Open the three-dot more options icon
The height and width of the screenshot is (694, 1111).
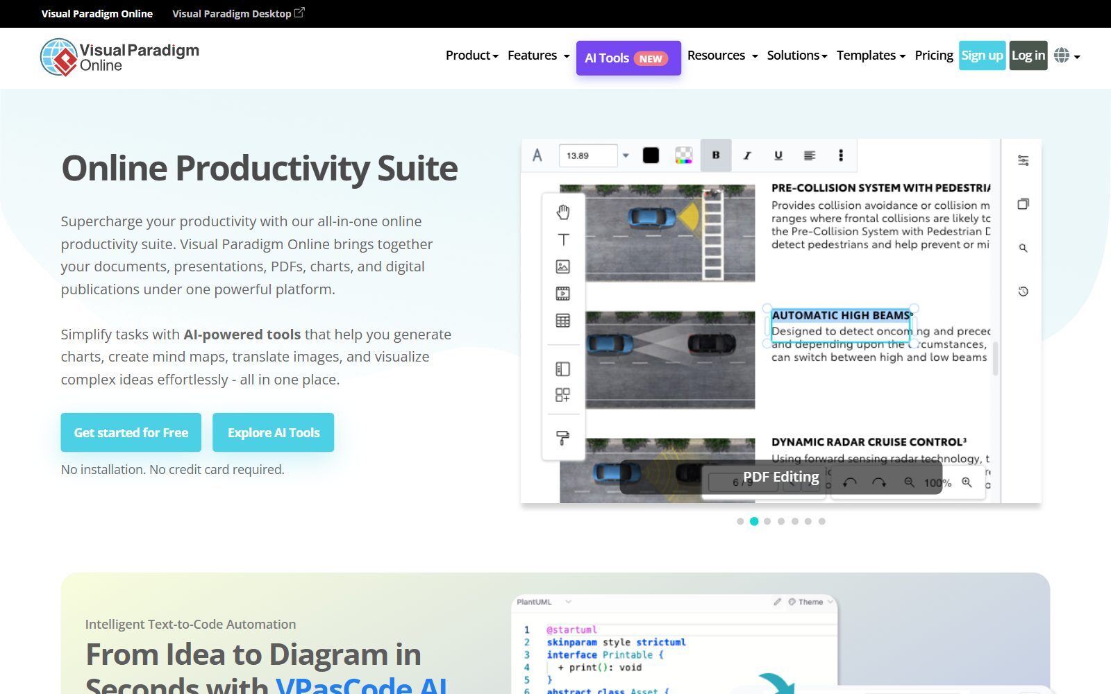(x=841, y=155)
